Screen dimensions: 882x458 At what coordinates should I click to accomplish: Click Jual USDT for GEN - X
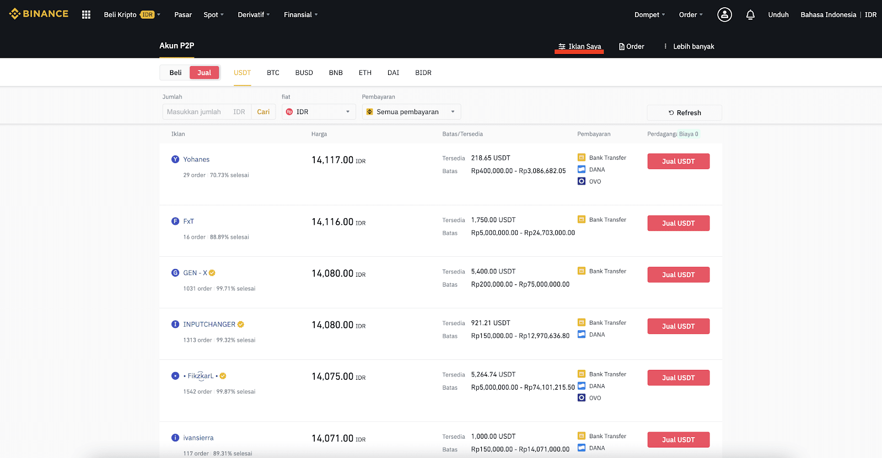pyautogui.click(x=678, y=274)
